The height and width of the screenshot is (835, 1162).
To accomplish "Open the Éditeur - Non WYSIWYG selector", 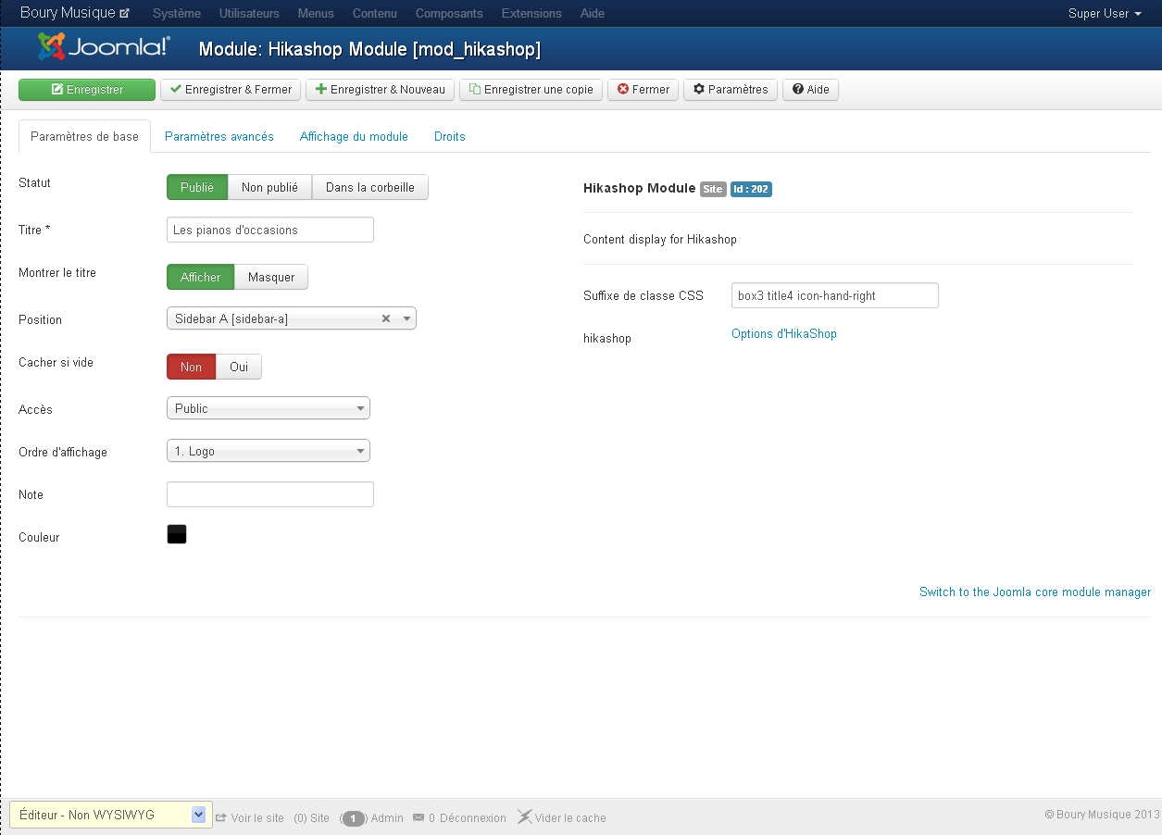I will click(x=111, y=815).
